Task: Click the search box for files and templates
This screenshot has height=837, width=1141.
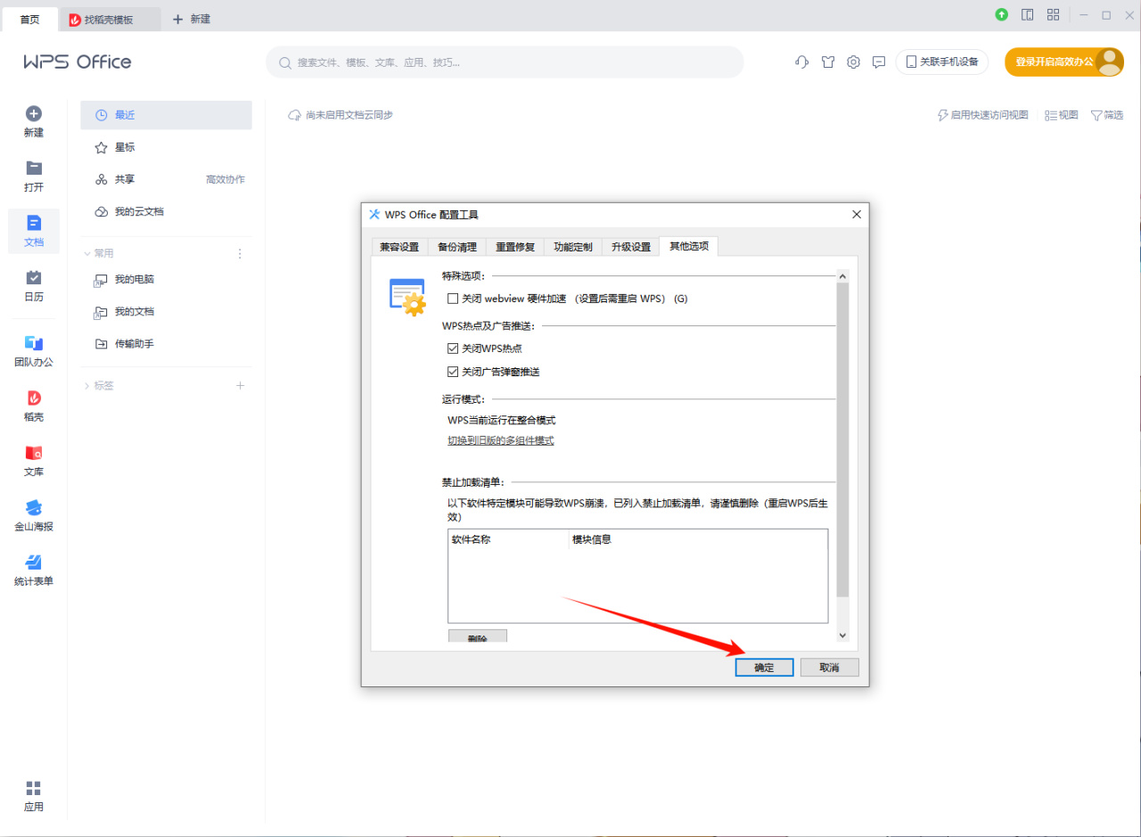Action: click(505, 62)
